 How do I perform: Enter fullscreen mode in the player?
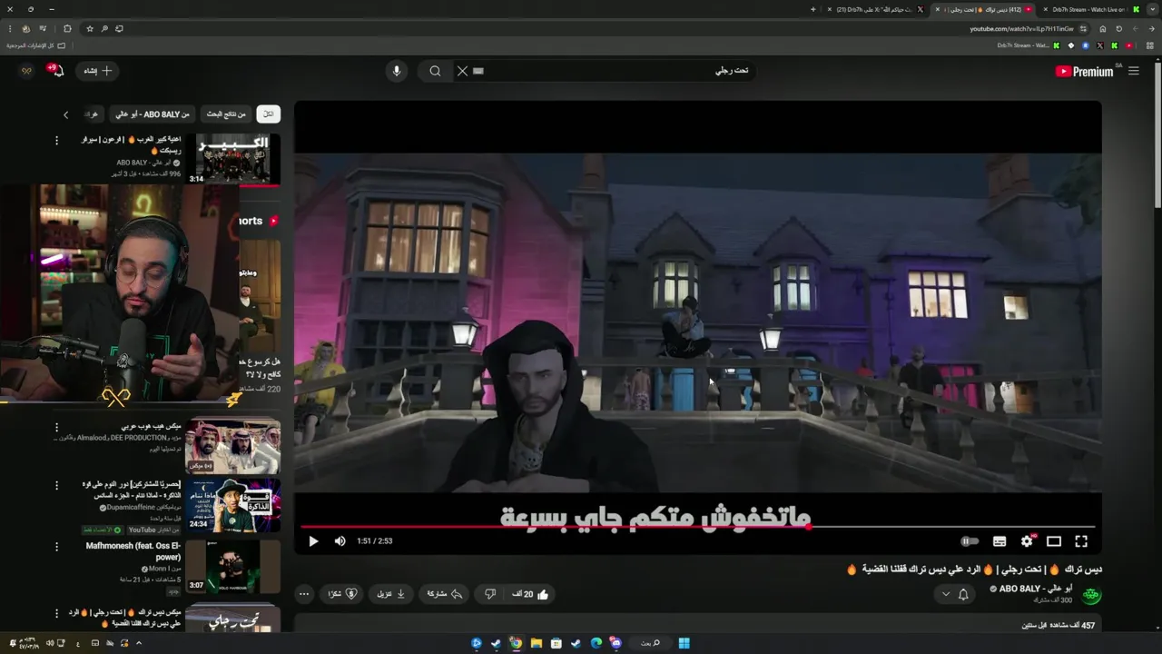click(x=1081, y=541)
